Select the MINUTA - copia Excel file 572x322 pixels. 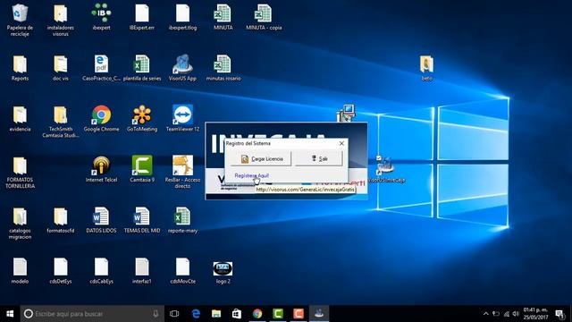coord(264,14)
